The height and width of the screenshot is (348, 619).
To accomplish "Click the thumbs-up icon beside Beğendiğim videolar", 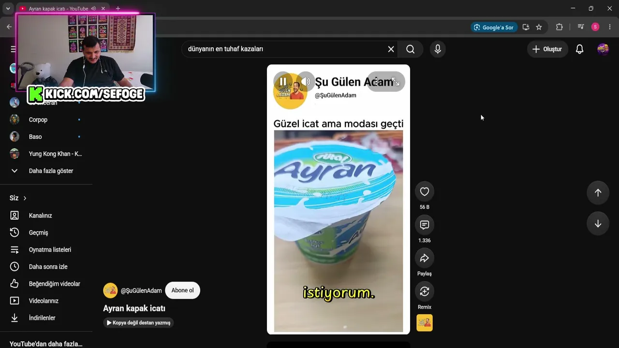I will 15,284.
